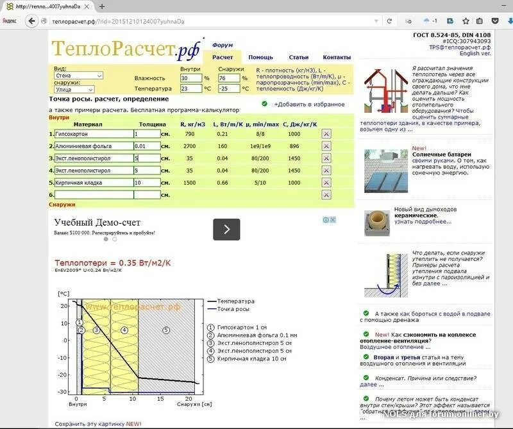Click the Яндекс logo in toolbar

(10, 21)
